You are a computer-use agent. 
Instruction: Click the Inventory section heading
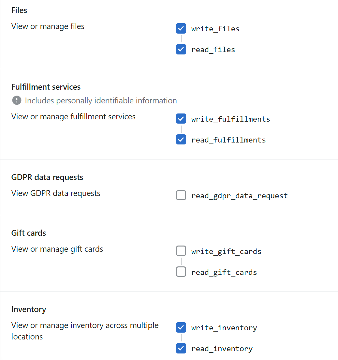pos(29,309)
